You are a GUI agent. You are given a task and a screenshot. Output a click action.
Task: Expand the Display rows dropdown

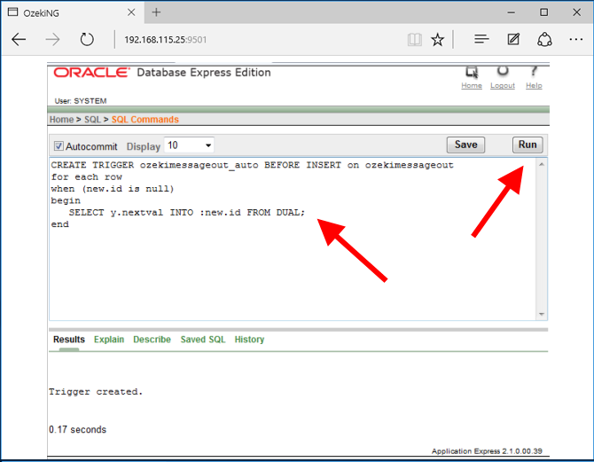[x=190, y=145]
